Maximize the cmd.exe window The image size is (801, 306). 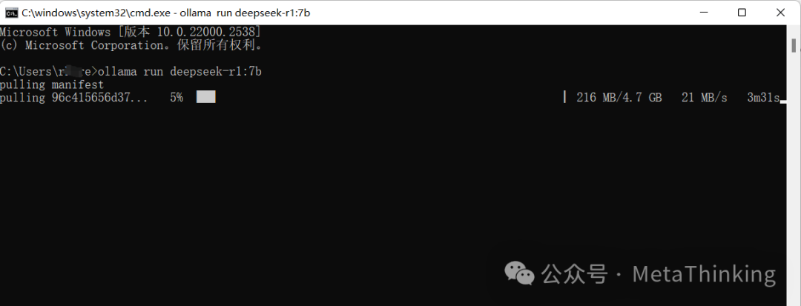tap(742, 13)
